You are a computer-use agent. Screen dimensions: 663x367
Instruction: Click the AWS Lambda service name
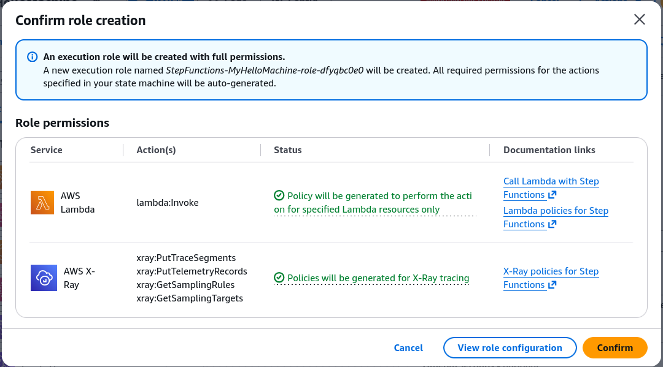click(x=78, y=202)
